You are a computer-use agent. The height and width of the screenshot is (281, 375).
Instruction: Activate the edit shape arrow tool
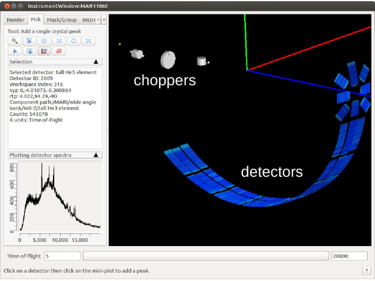[x=29, y=41]
